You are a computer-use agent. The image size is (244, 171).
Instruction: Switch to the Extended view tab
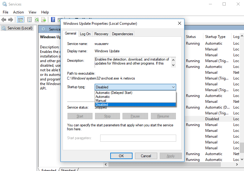pos(49,170)
